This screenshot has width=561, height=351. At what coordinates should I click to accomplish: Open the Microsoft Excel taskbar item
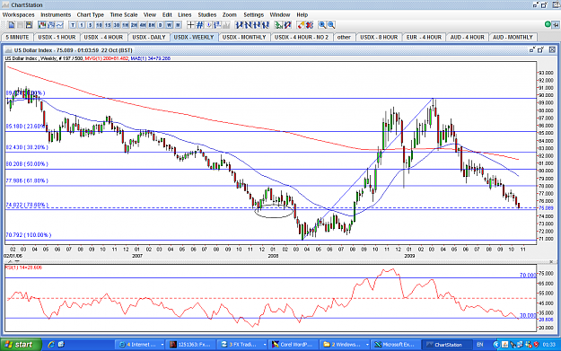pyautogui.click(x=395, y=345)
